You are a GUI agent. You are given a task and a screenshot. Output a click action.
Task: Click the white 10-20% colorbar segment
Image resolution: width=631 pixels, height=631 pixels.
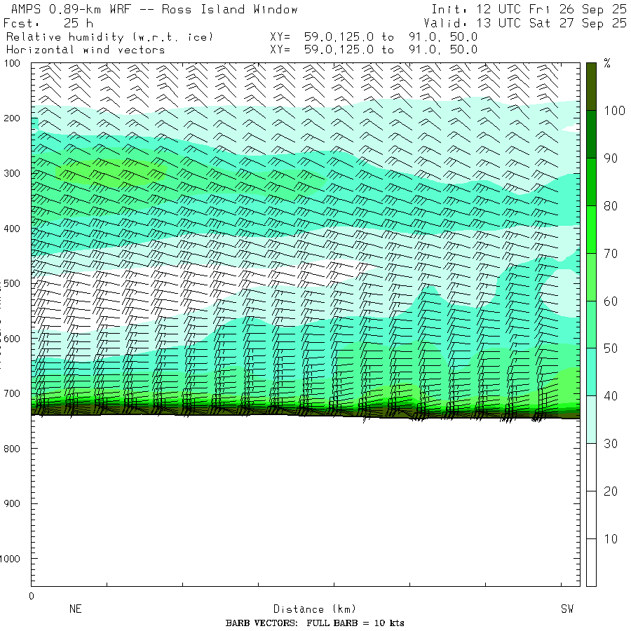(x=591, y=515)
